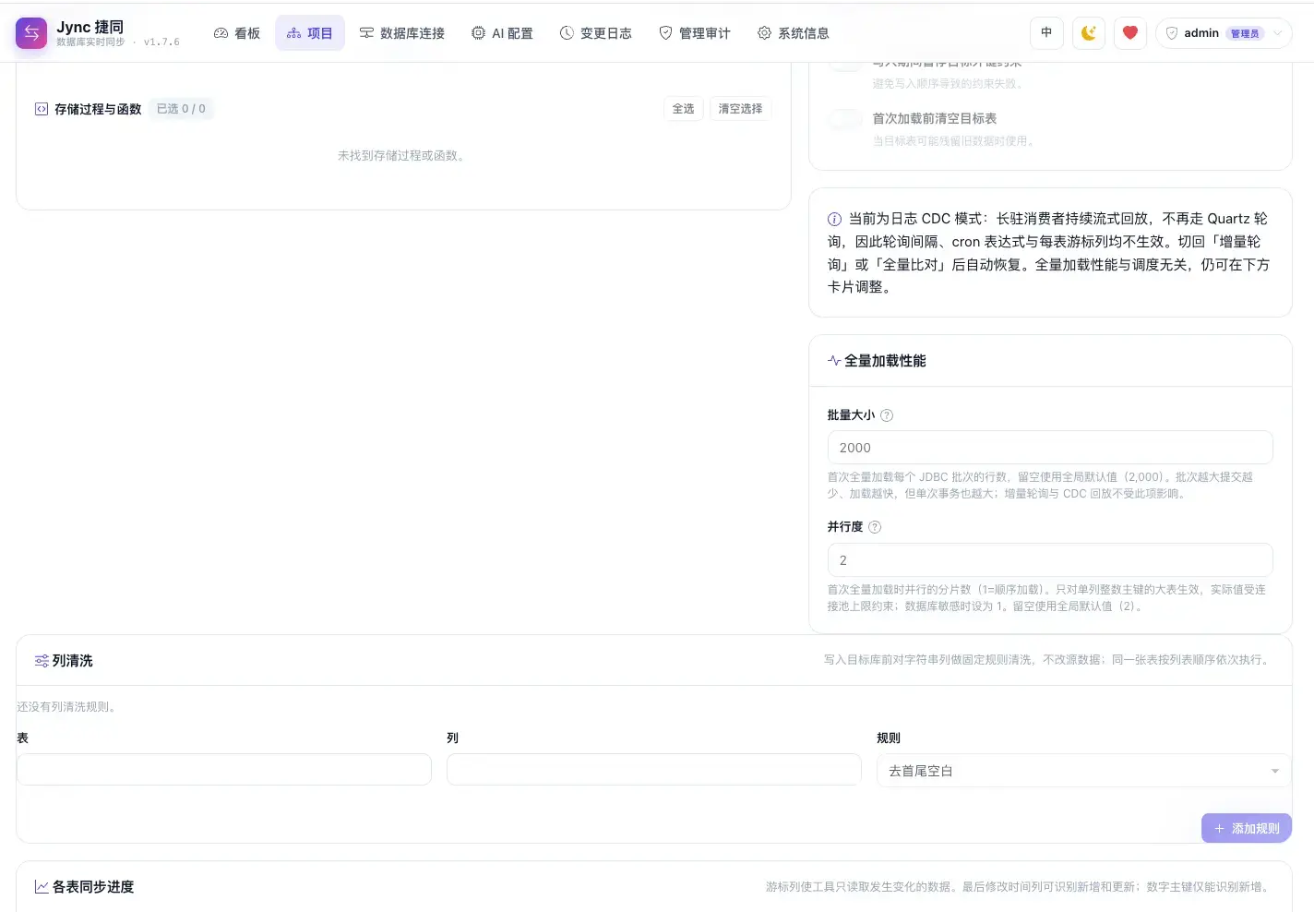Open the 项目 tab
Image resolution: width=1314 pixels, height=912 pixels.
(x=310, y=33)
